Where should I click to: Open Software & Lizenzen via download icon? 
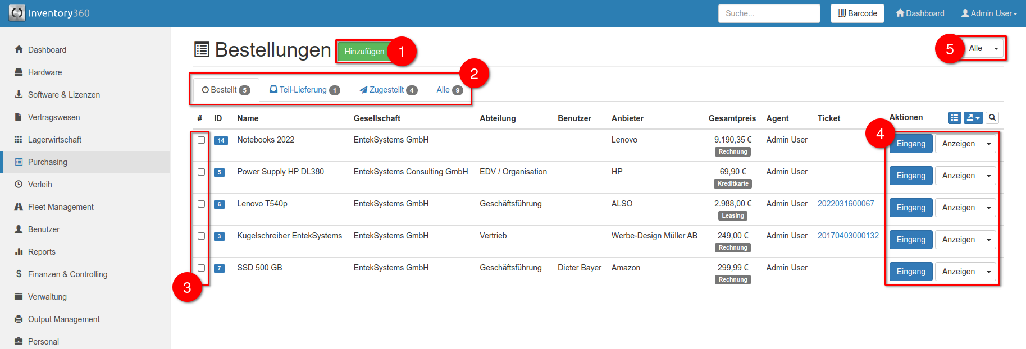pos(19,94)
